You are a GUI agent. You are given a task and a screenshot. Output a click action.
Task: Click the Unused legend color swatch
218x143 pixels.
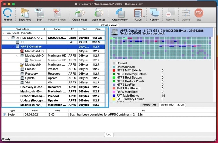click(114, 63)
